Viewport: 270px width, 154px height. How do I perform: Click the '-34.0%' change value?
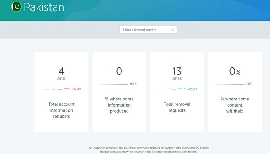pyautogui.click(x=77, y=89)
